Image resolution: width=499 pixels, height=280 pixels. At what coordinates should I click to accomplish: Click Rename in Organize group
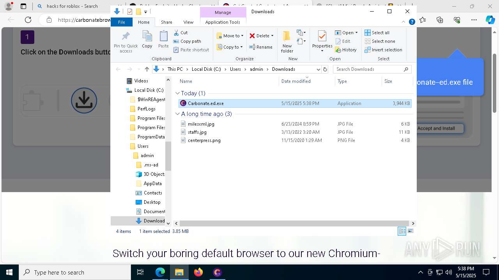click(x=261, y=47)
